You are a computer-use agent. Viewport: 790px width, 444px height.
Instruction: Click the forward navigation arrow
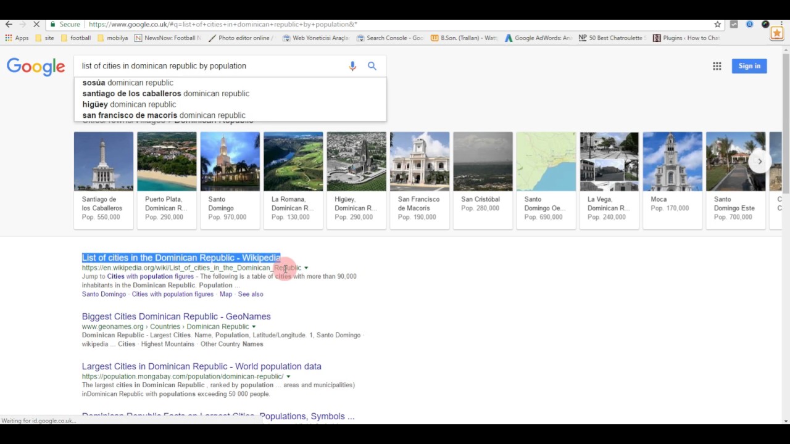click(x=23, y=25)
